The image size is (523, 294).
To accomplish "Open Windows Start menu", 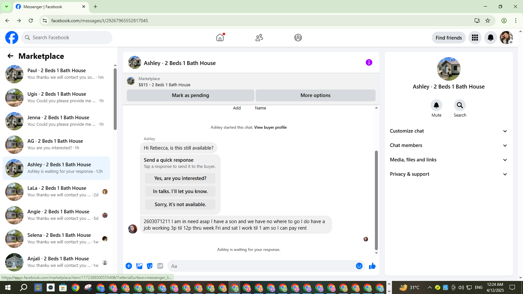I will (x=8, y=287).
